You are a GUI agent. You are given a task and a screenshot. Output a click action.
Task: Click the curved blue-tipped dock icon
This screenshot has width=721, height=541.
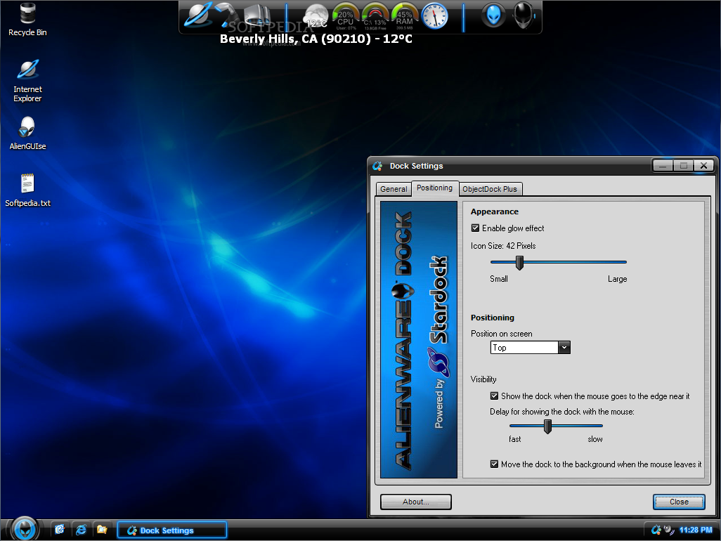pyautogui.click(x=227, y=15)
